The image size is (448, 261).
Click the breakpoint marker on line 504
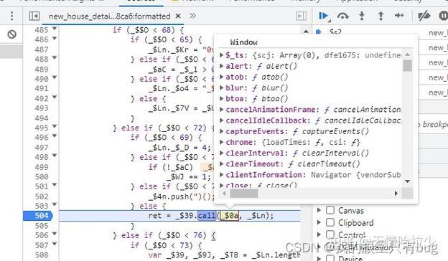38,215
